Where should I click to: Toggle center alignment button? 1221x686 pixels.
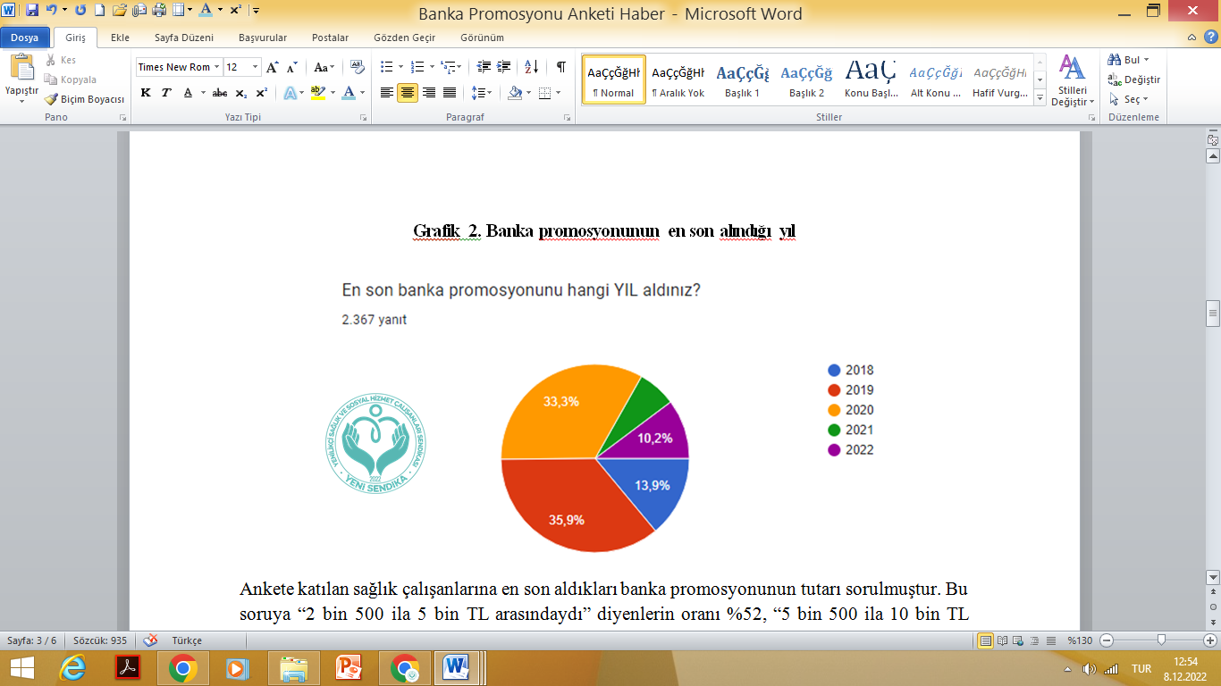click(408, 93)
